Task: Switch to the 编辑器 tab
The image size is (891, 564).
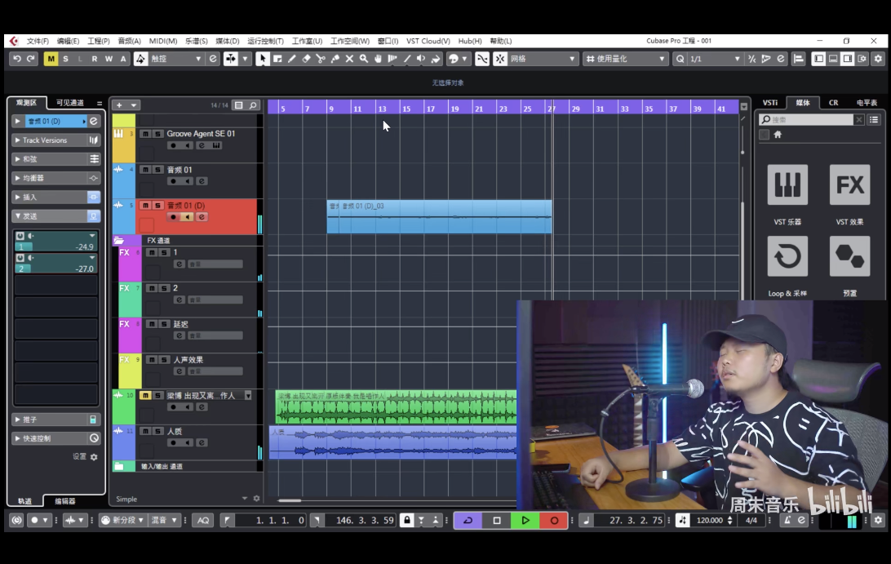Action: tap(64, 501)
